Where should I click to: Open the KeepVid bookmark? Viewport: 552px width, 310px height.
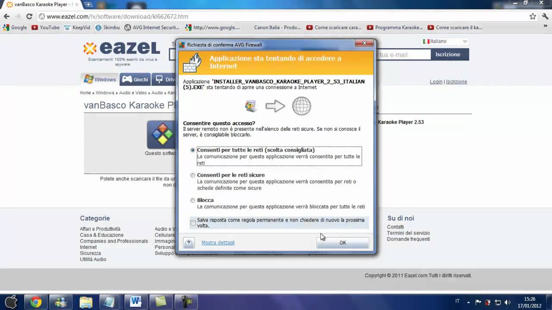[77, 27]
